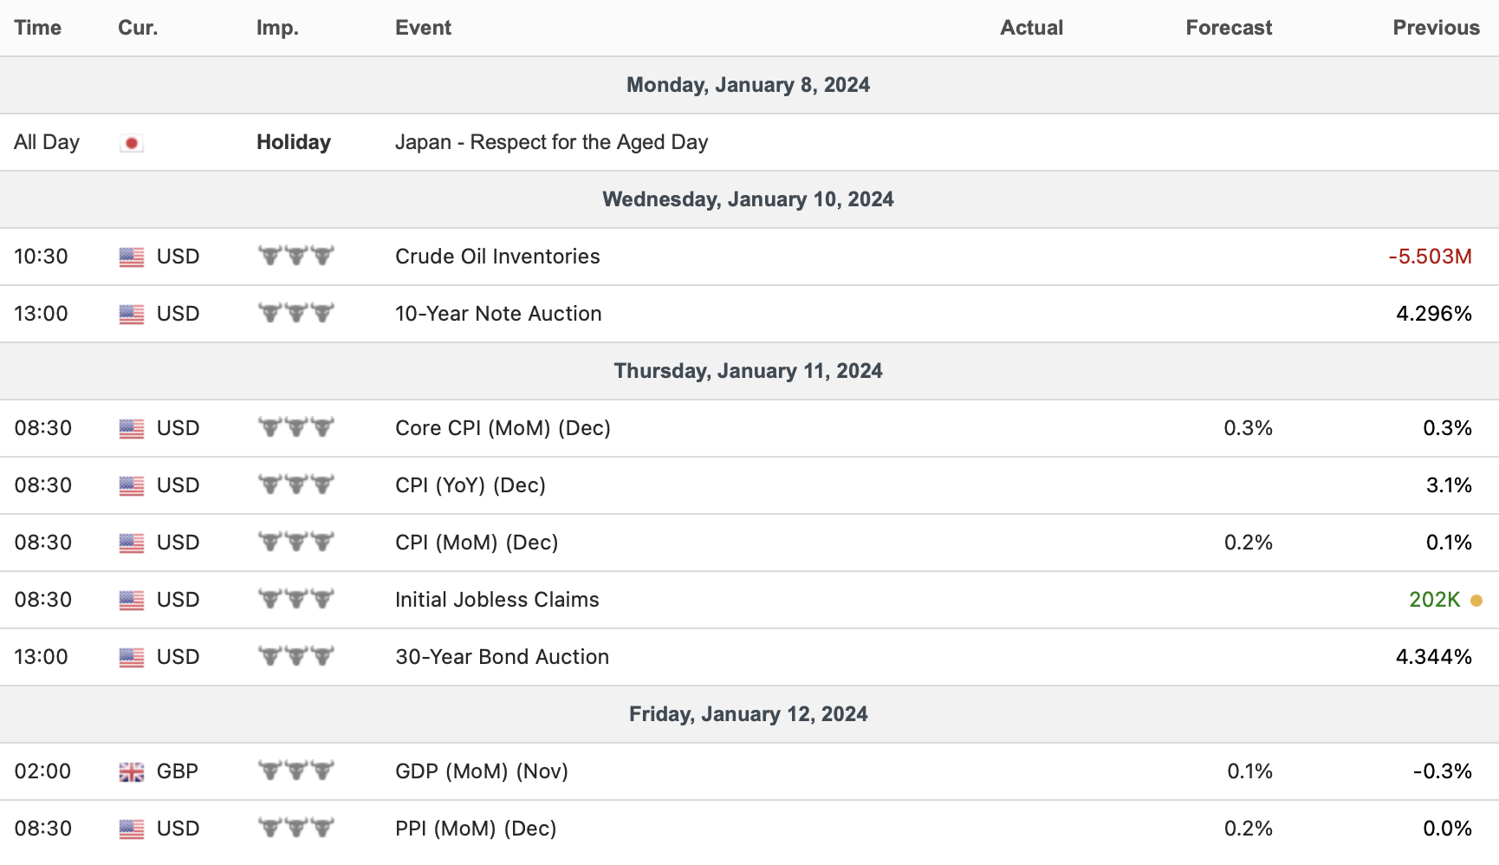Click the -5.503M previous value
The image size is (1499, 865).
[x=1430, y=257]
